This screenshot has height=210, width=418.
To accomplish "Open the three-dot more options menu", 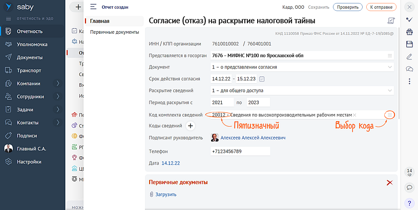I will coord(409,81).
